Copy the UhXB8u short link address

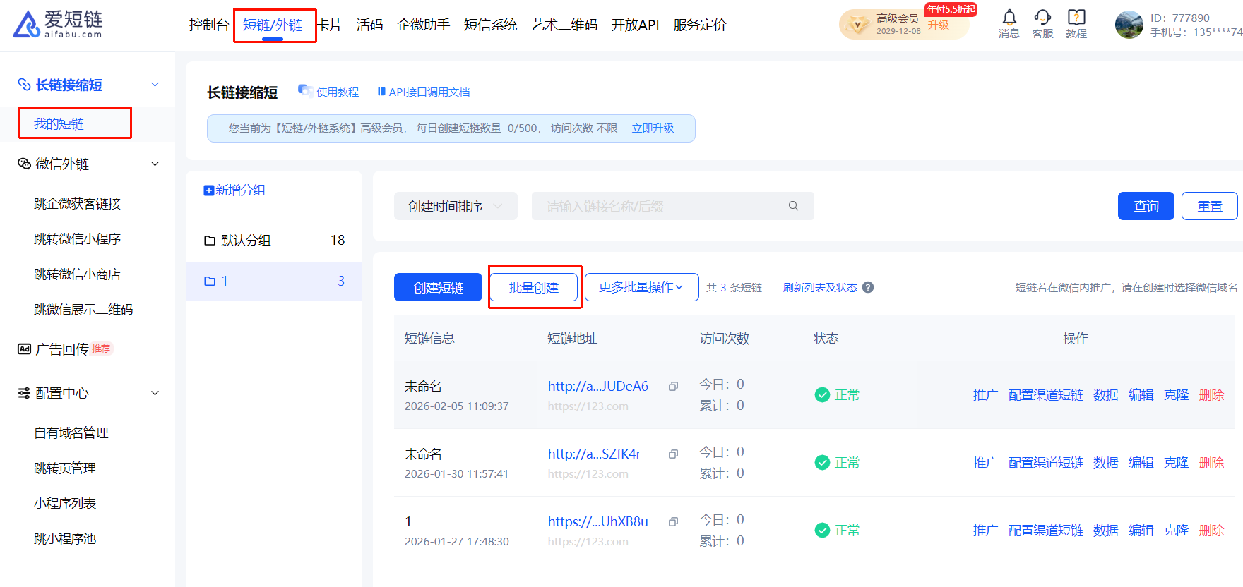pyautogui.click(x=673, y=522)
